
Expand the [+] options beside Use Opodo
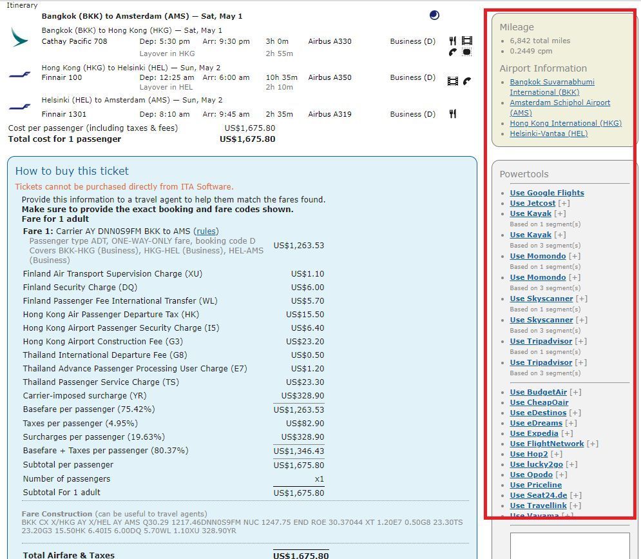[561, 475]
